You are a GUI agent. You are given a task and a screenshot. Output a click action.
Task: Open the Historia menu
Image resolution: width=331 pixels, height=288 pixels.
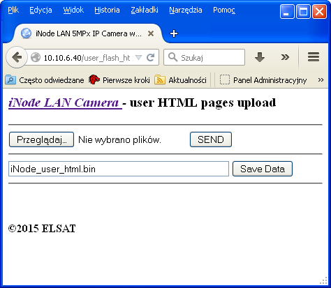coord(107,10)
